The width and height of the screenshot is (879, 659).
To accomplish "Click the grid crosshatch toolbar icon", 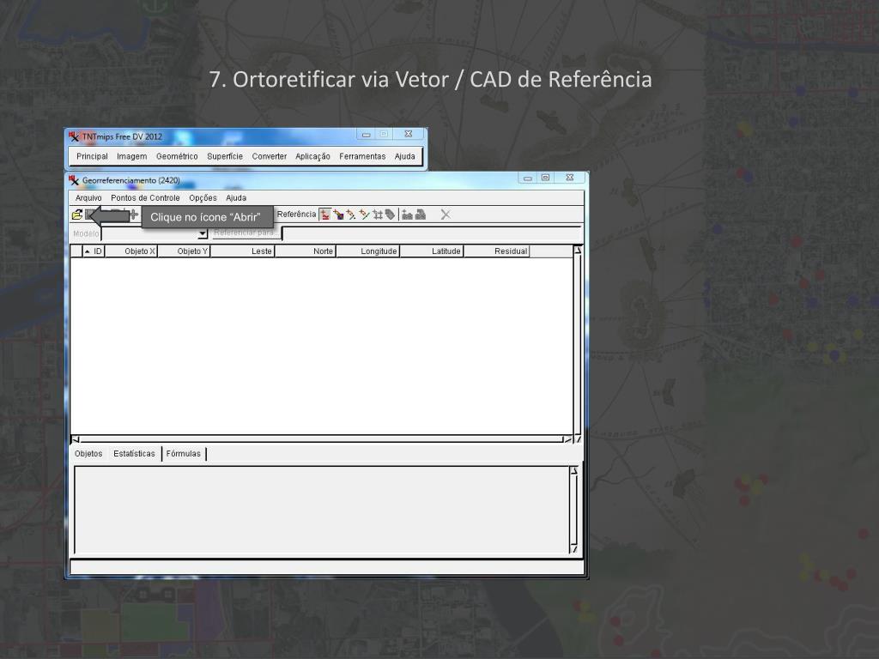I will point(378,215).
